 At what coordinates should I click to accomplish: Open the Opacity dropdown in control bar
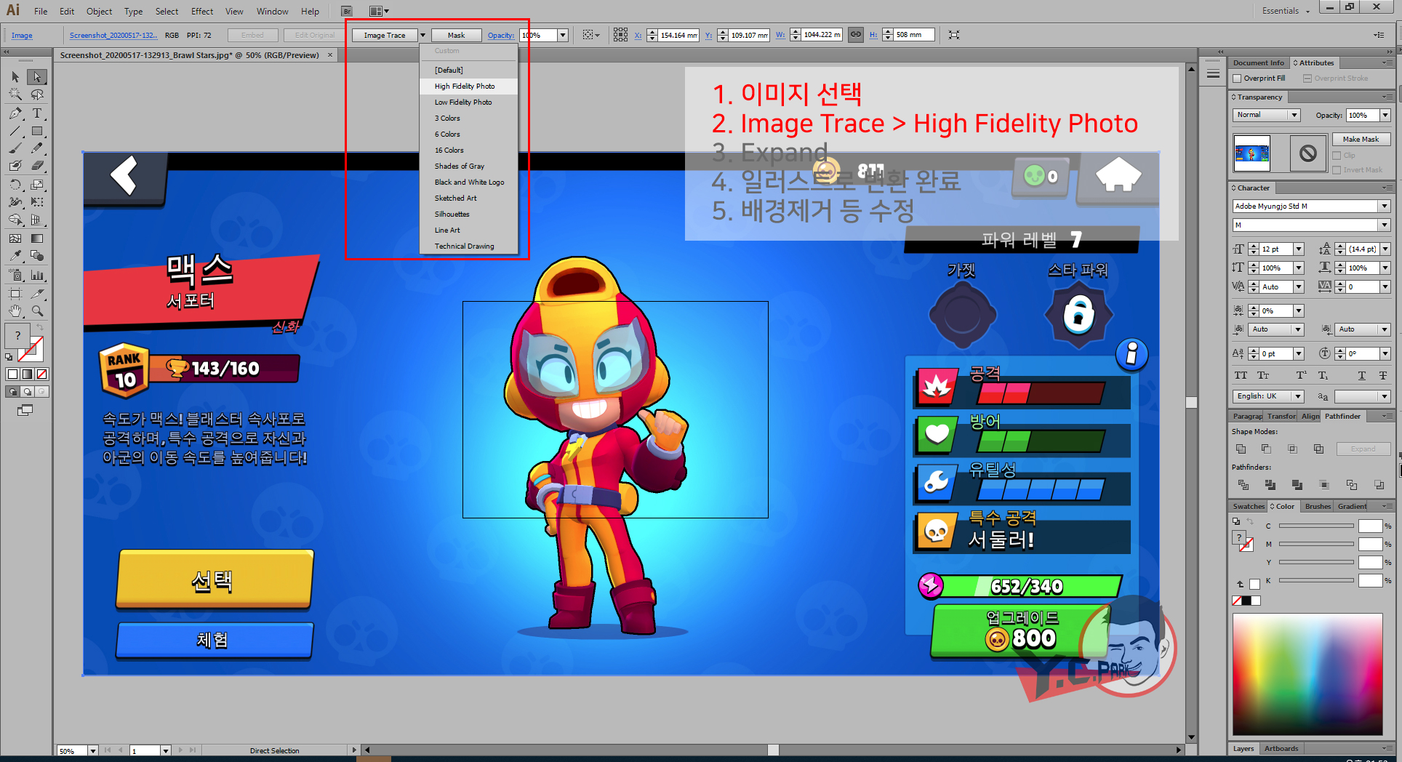(x=563, y=35)
